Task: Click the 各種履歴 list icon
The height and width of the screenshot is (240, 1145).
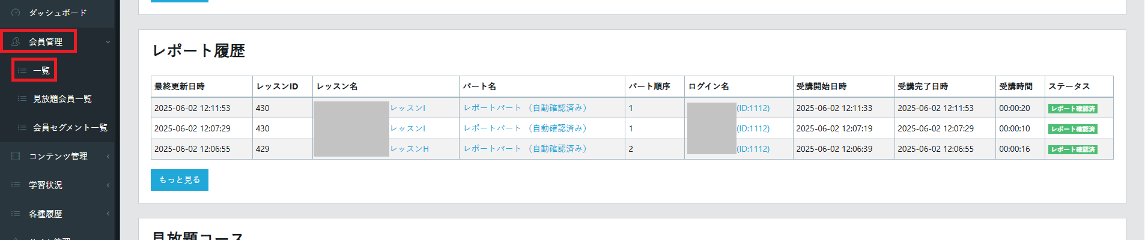Action: coord(16,214)
